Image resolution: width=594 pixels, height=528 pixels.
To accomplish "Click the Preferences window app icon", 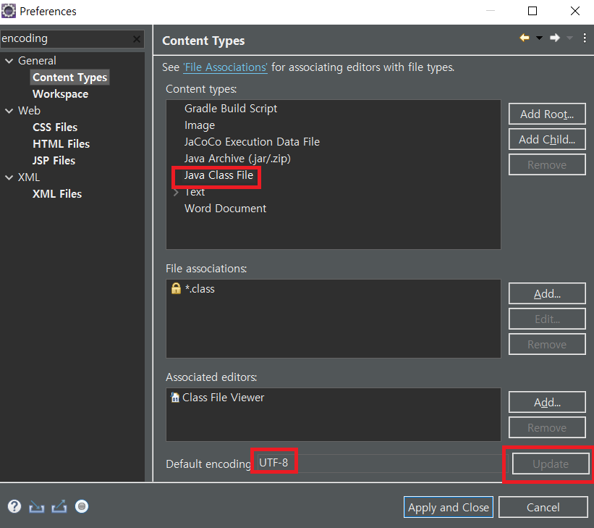I will pos(9,11).
